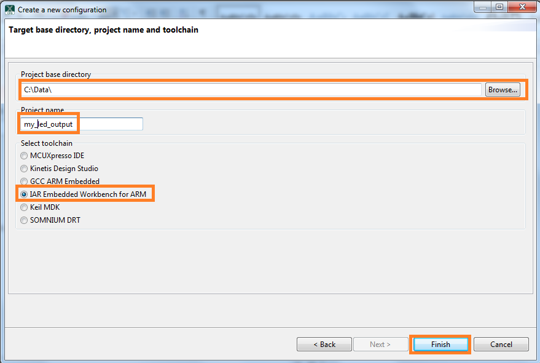This screenshot has width=540, height=363.
Task: Select the MCUXpresso IDE toolchain
Action: (x=25, y=156)
